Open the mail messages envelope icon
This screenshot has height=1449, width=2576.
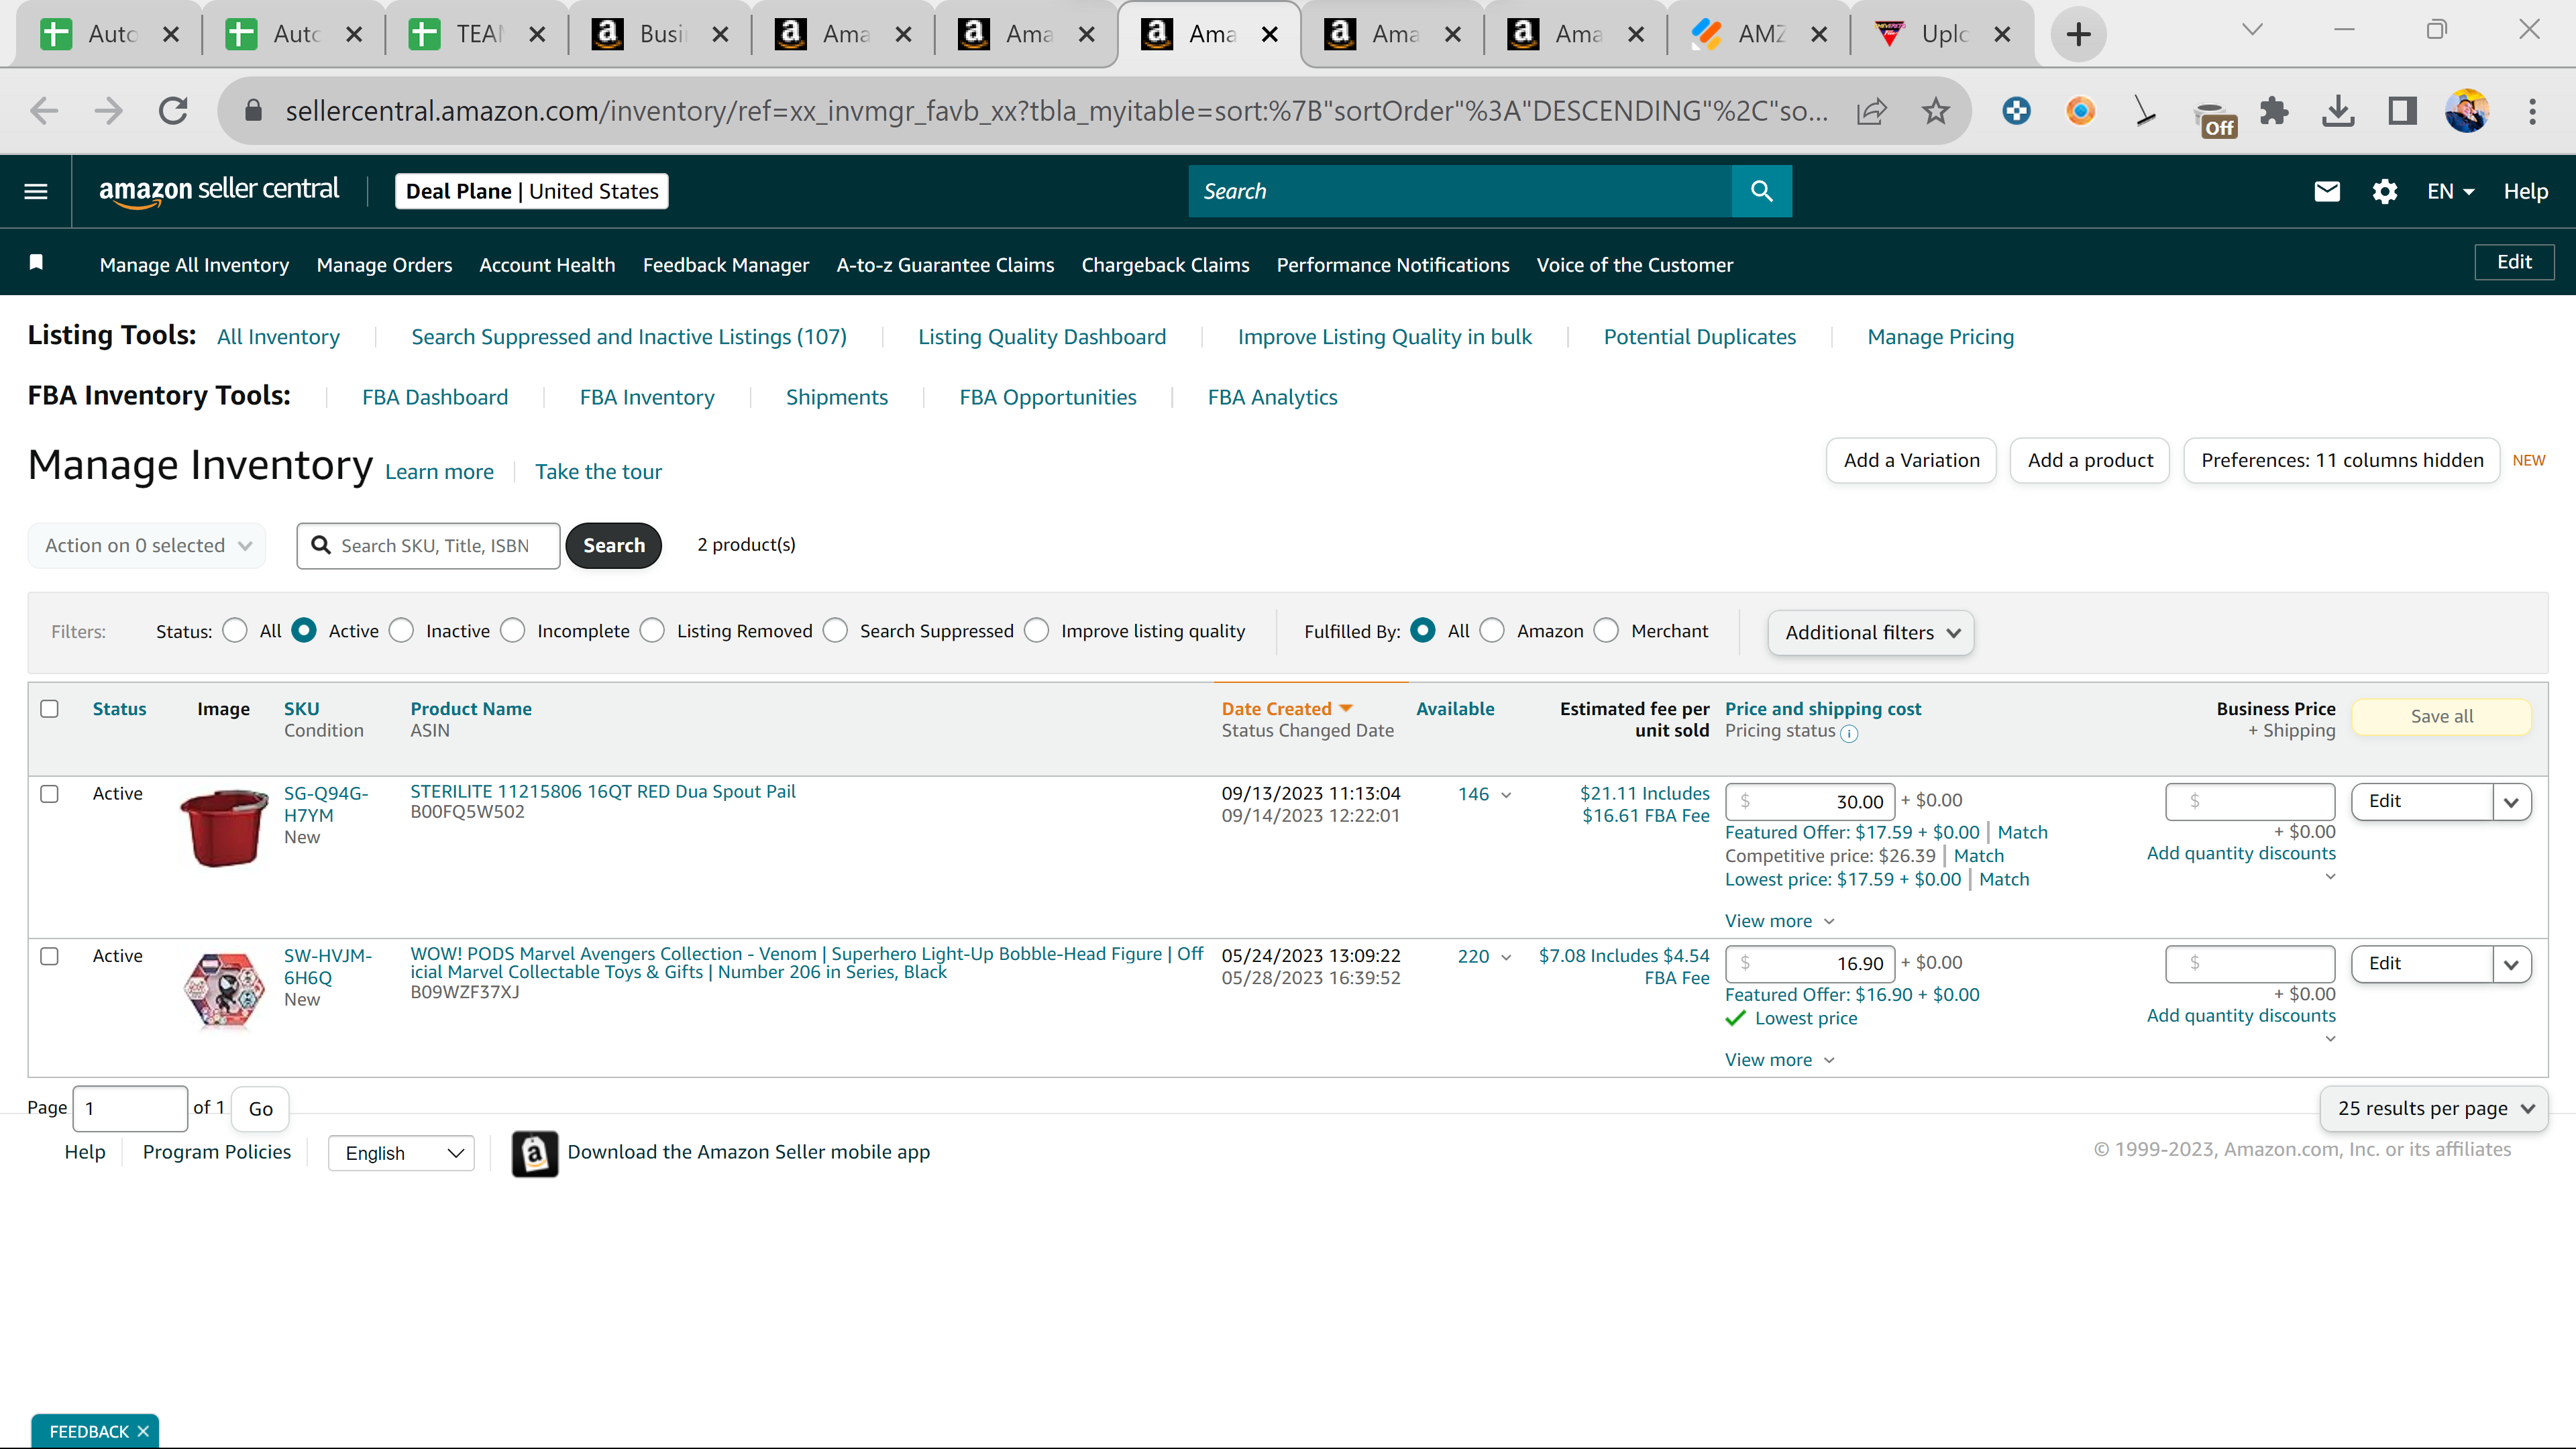[2326, 191]
